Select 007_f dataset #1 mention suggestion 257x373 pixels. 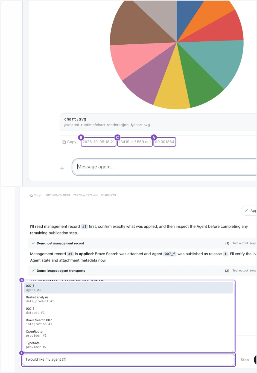point(128,311)
